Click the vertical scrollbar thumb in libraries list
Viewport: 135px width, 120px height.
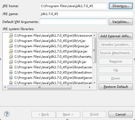[x=94, y=50]
